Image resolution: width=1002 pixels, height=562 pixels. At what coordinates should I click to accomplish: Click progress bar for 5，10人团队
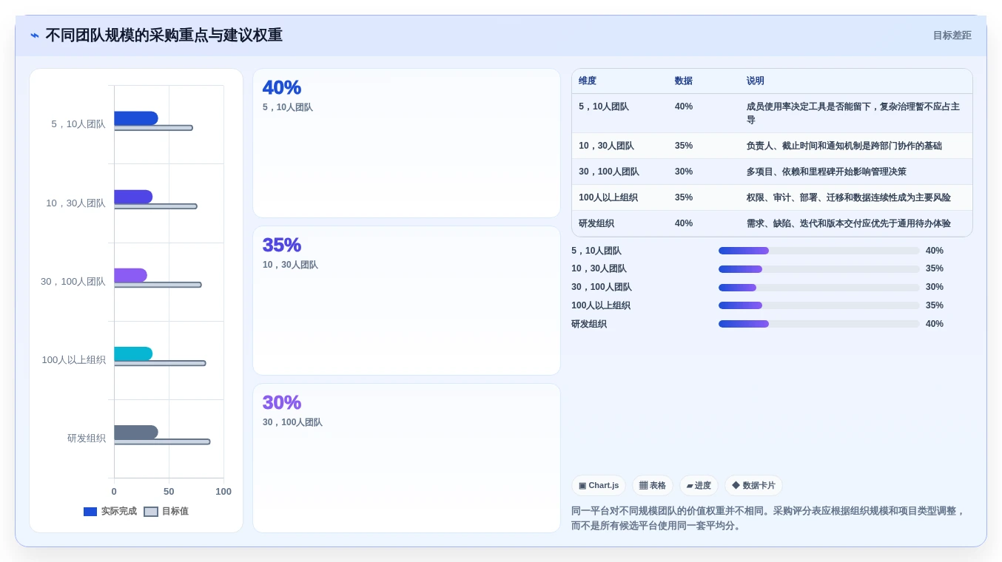click(819, 251)
